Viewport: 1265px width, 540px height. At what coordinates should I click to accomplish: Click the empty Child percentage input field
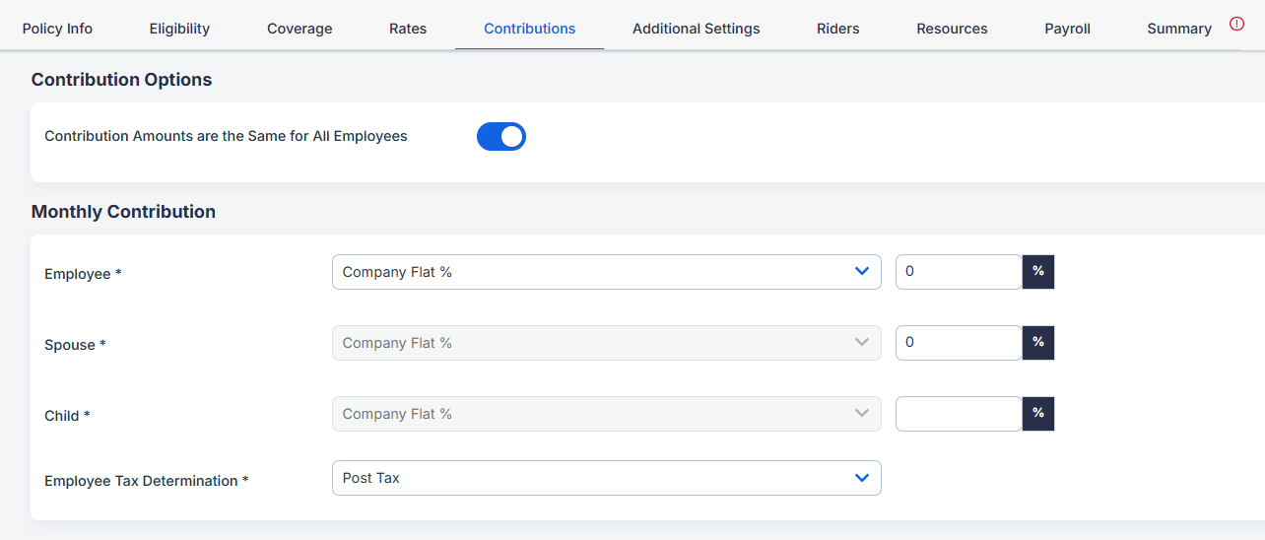959,414
